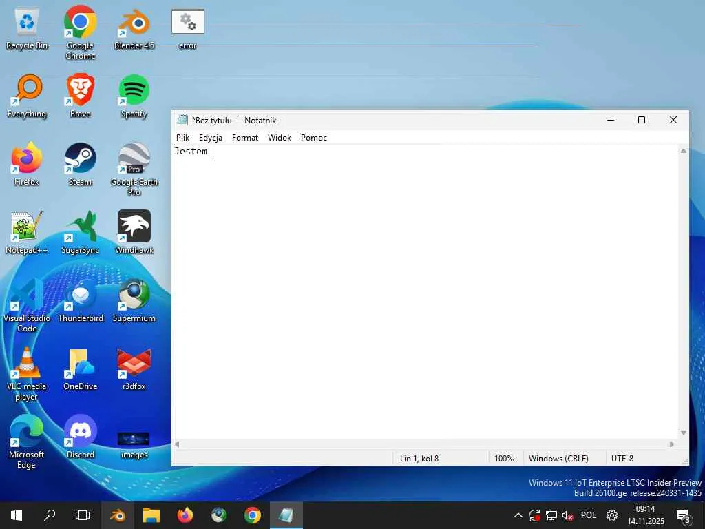
Task: Select the Google Earth Pro shortcut
Action: coord(134,169)
